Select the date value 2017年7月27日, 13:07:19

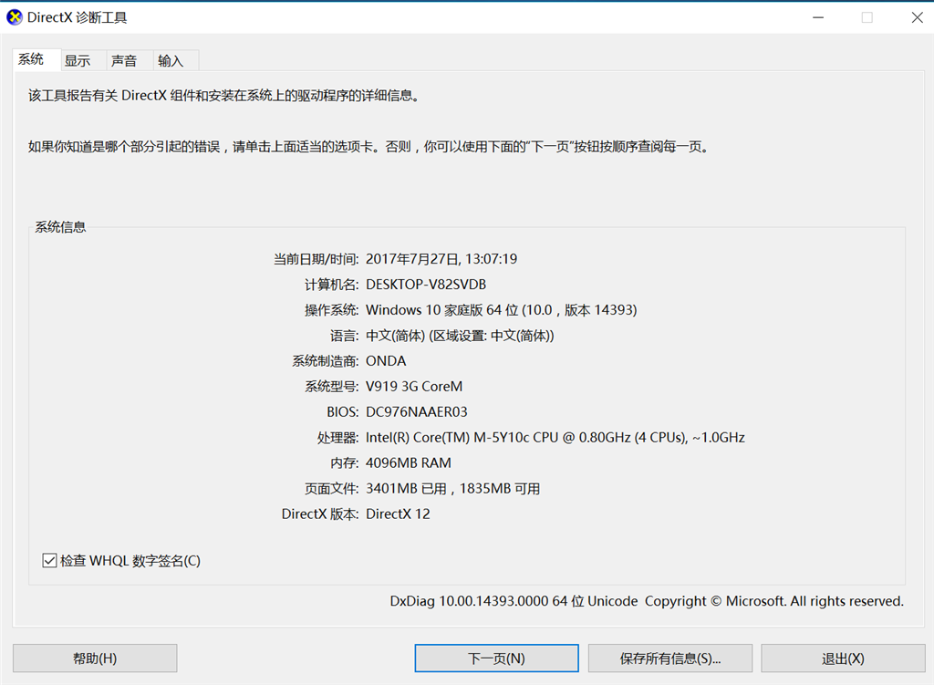click(441, 258)
